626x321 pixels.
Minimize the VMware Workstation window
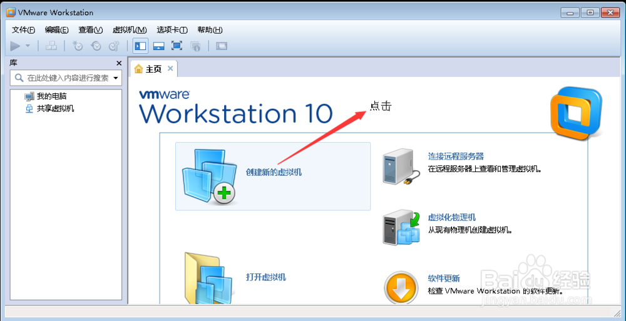pyautogui.click(x=569, y=13)
